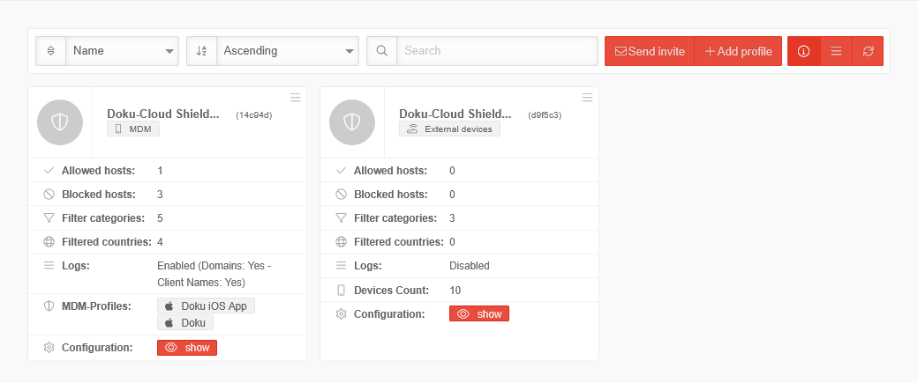The height and width of the screenshot is (383, 918).
Task: Click shield avatar of External devices profile
Action: (352, 122)
